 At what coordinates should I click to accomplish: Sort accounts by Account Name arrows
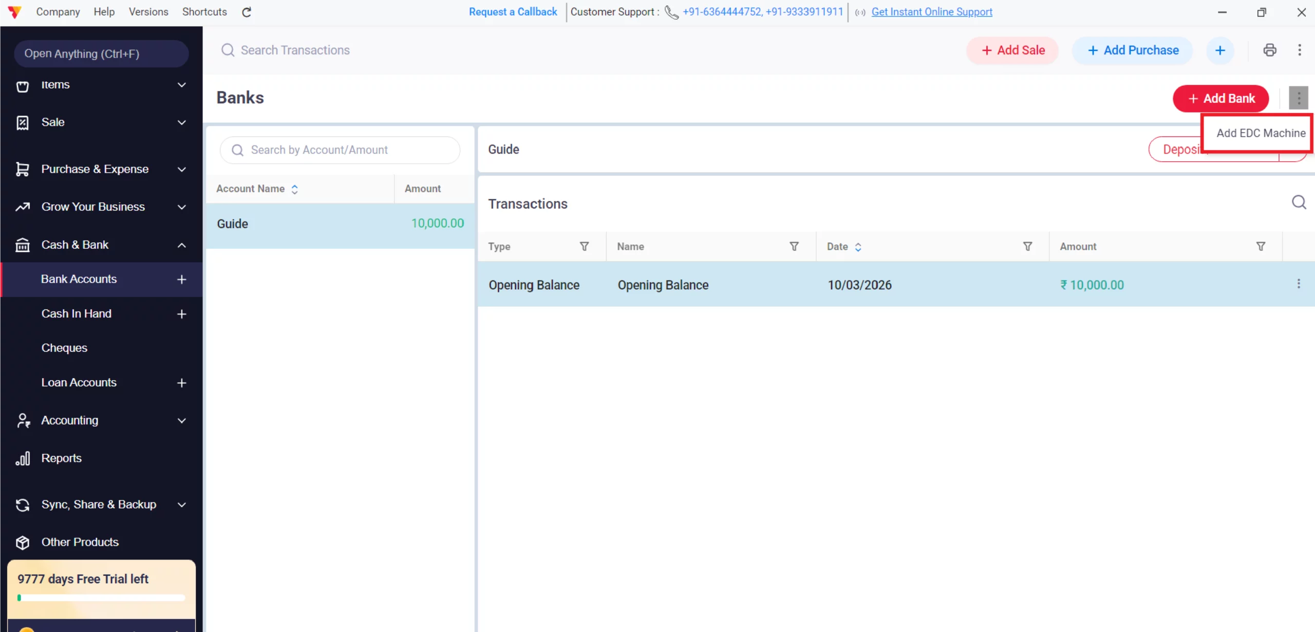pos(294,189)
